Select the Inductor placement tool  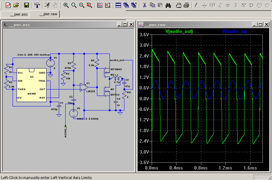coord(236,5)
